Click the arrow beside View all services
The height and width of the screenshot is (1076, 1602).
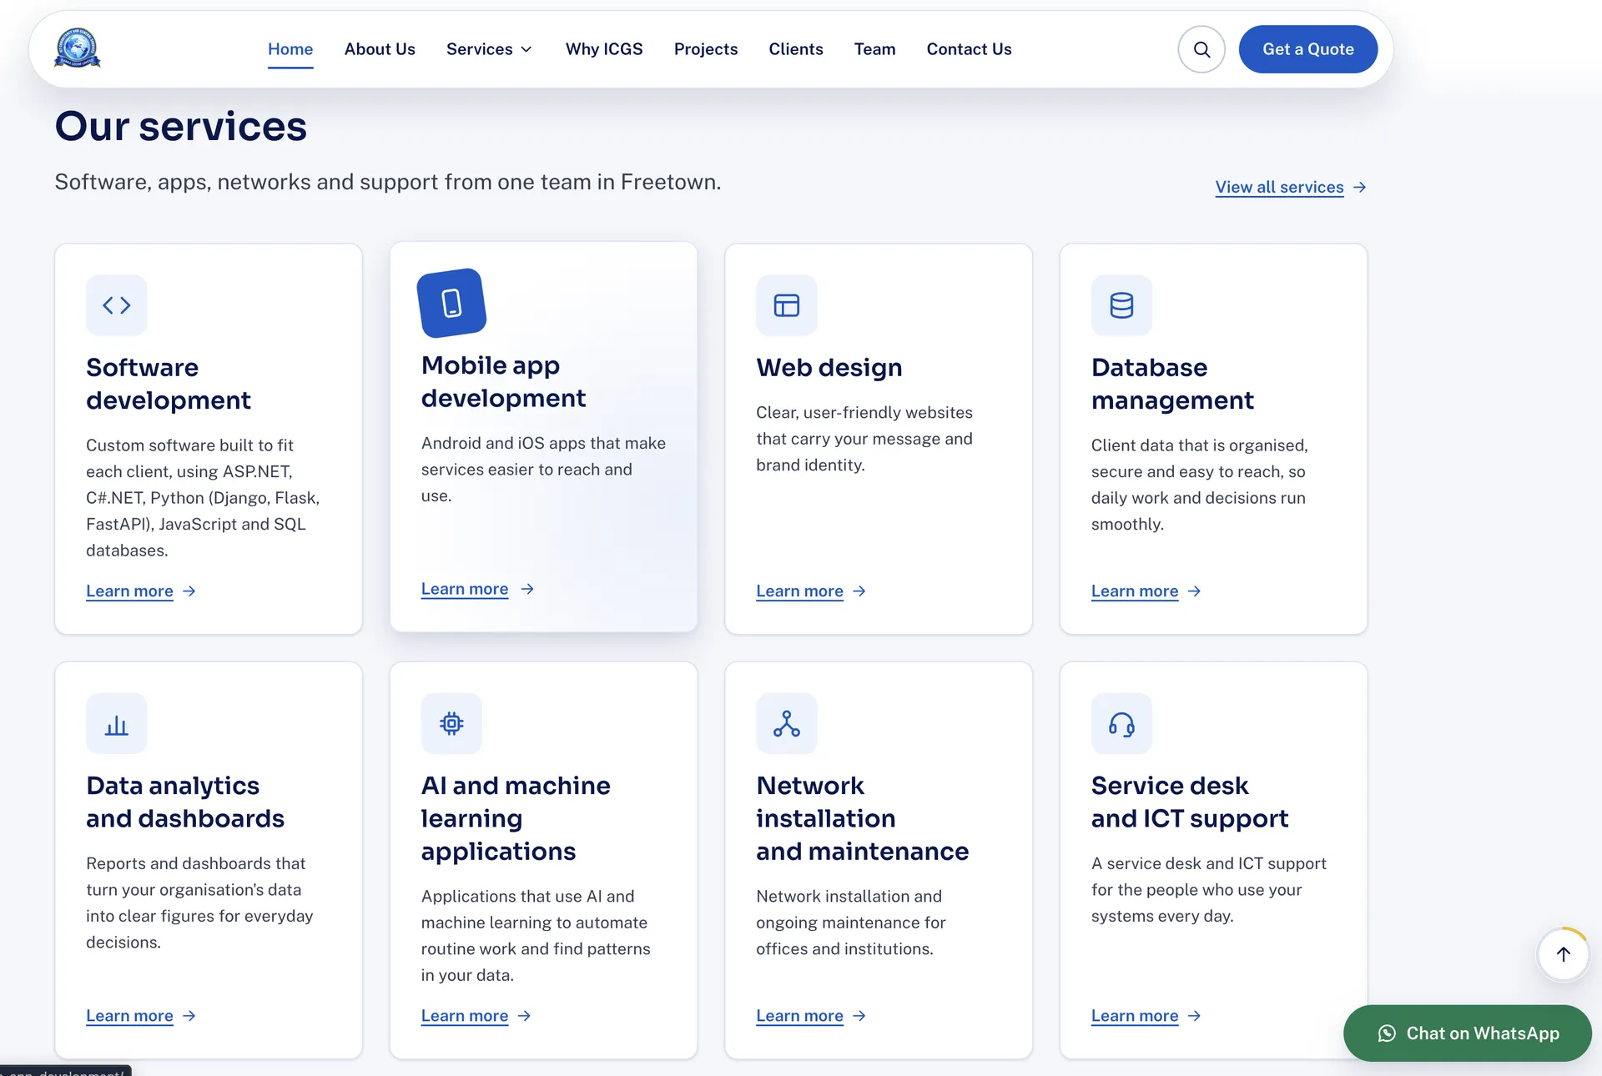click(1359, 187)
